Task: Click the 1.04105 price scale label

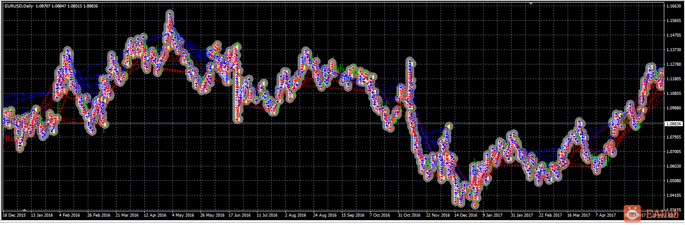Action: point(673,195)
